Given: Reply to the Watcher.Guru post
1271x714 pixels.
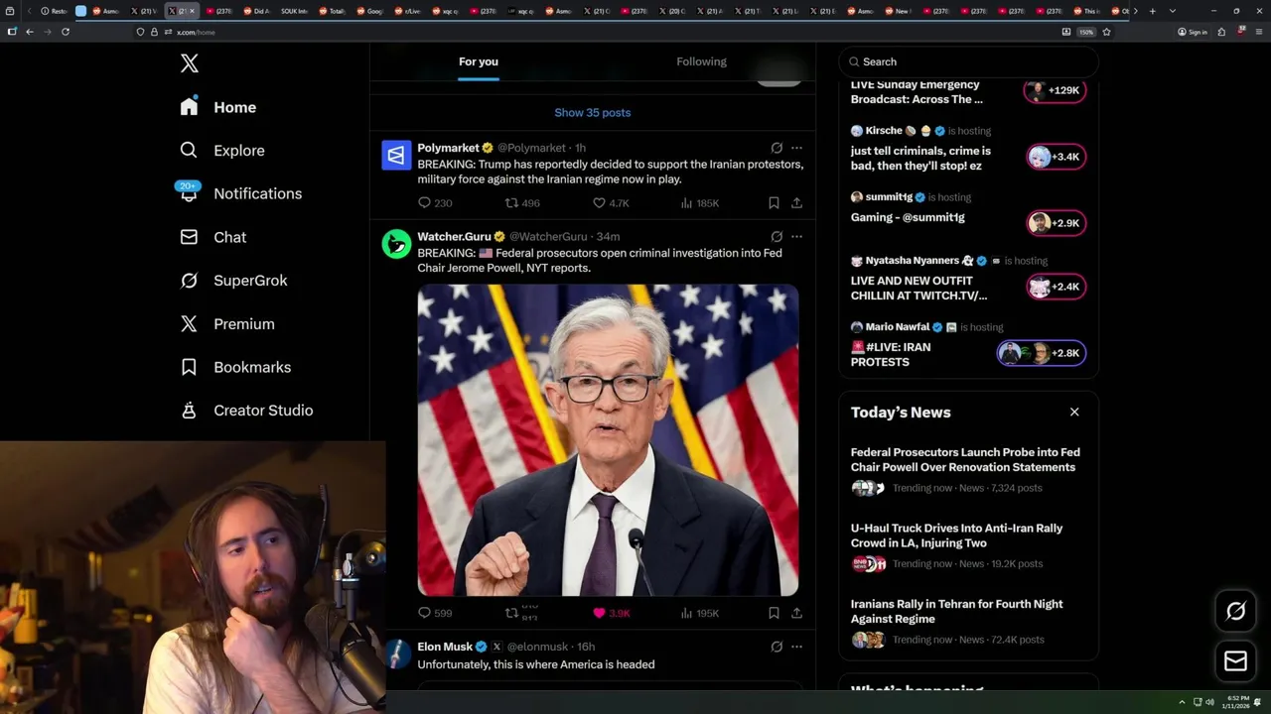Looking at the screenshot, I should pos(434,613).
